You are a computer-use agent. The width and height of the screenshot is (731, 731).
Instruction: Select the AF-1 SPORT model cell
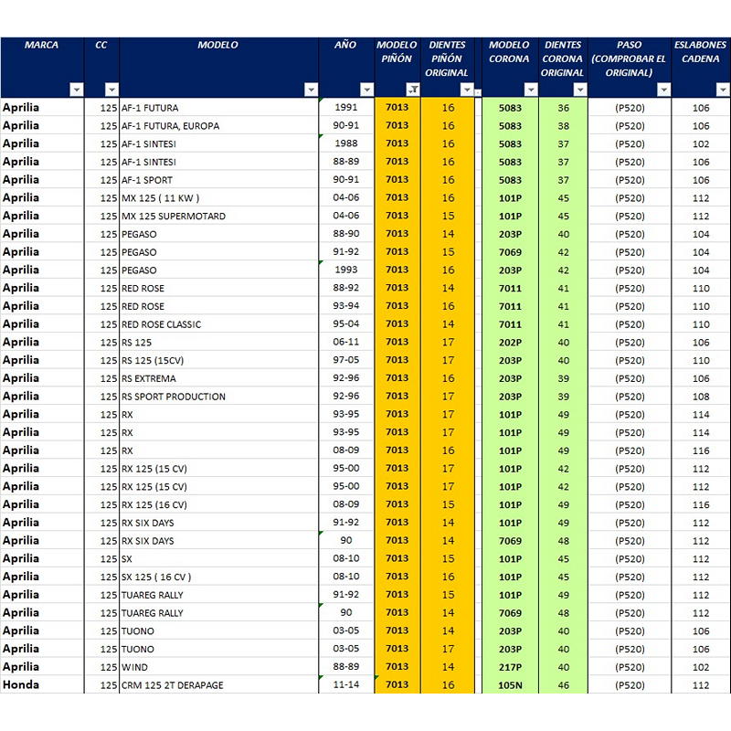218,180
